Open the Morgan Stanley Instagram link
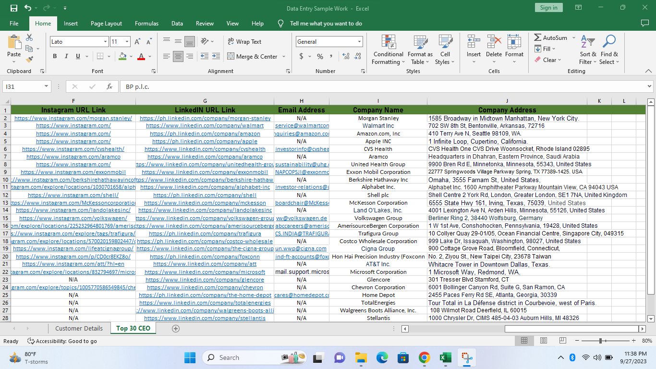 [73, 118]
